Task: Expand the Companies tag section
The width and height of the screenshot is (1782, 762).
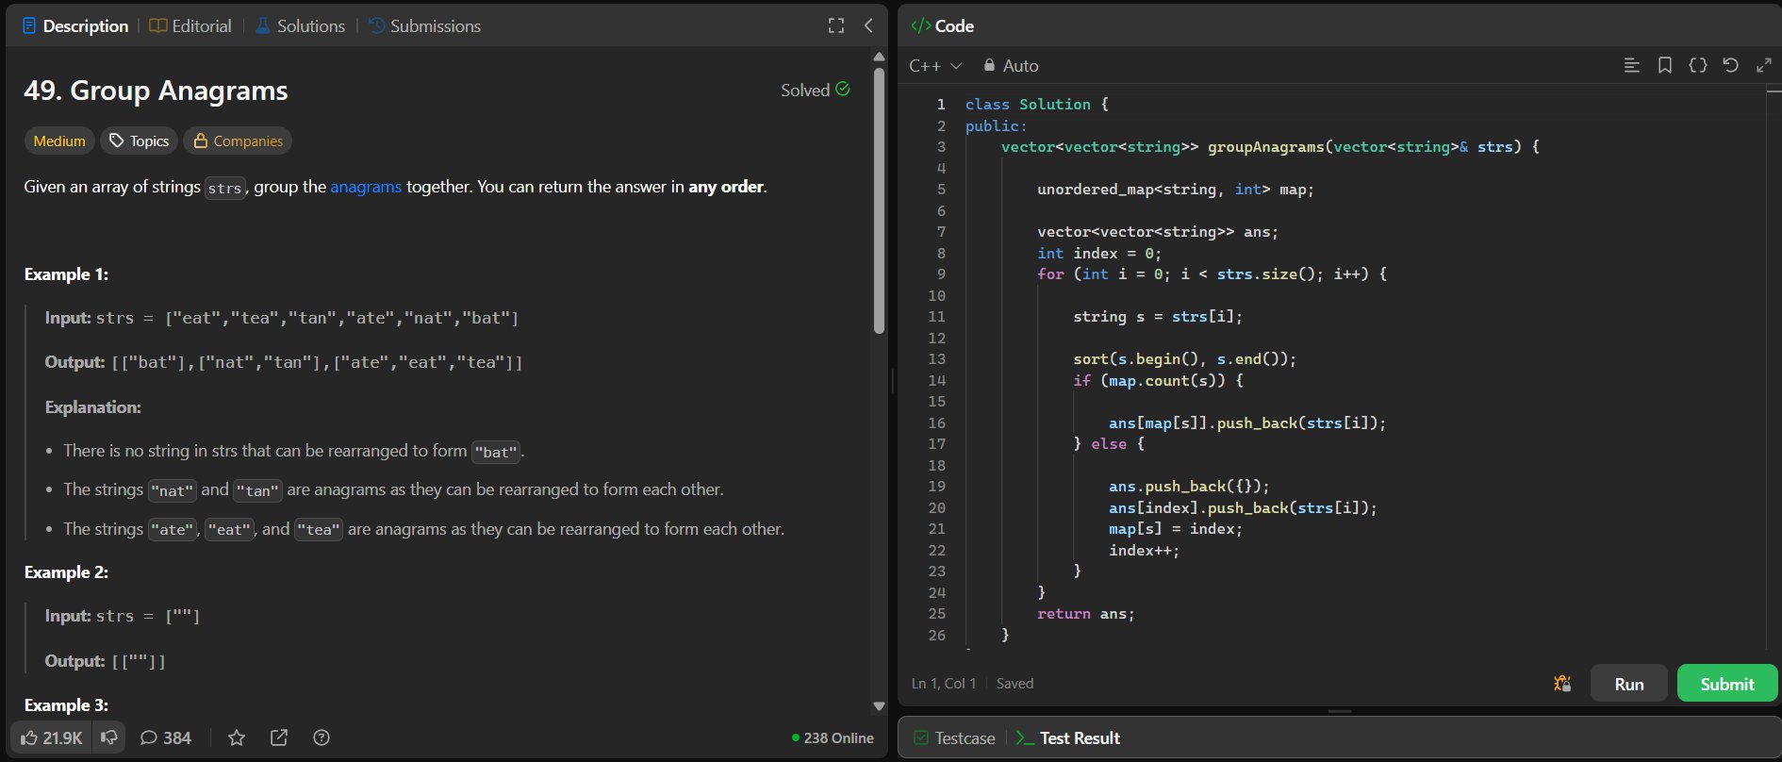Action: pyautogui.click(x=238, y=141)
